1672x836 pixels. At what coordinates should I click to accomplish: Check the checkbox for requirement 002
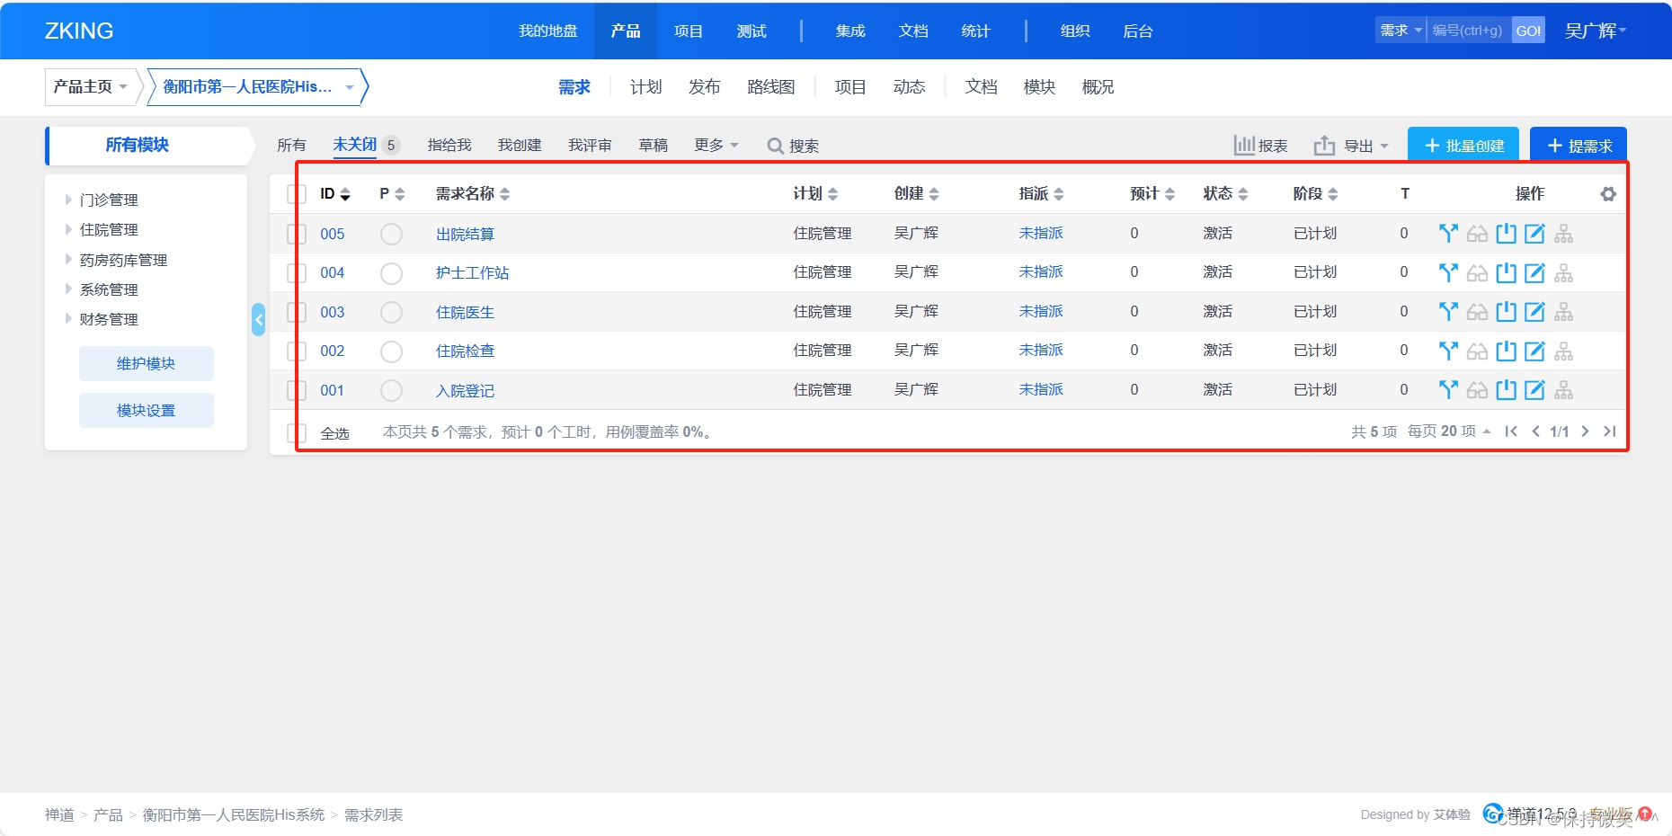[x=297, y=351]
